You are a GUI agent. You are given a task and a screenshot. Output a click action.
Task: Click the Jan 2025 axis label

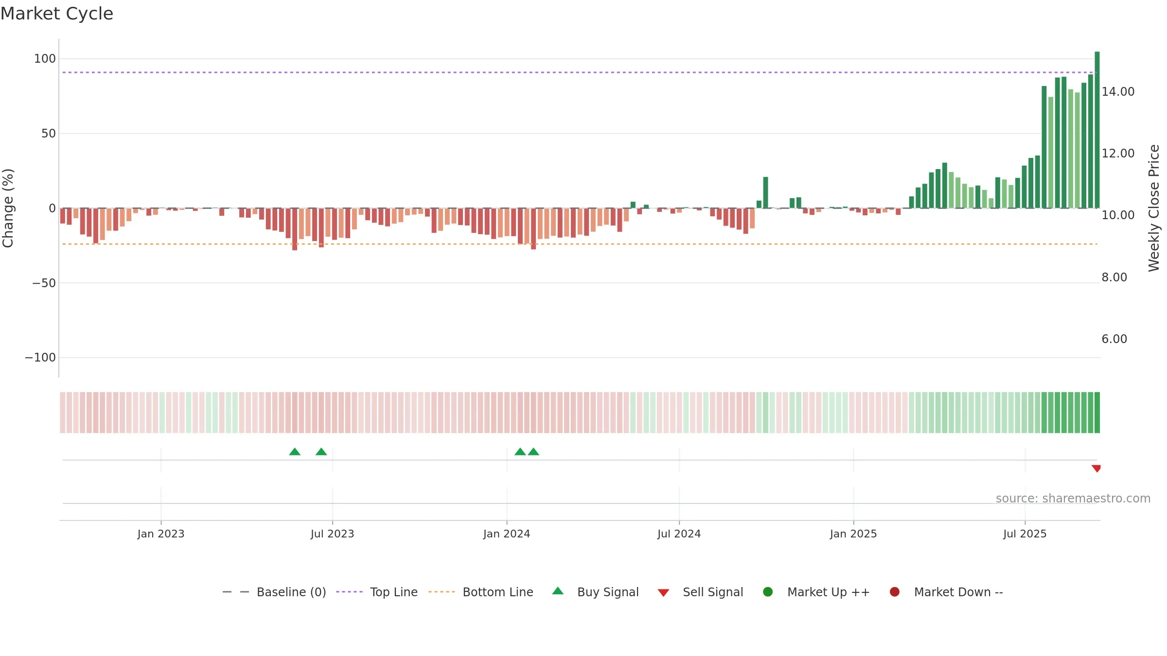pyautogui.click(x=853, y=534)
